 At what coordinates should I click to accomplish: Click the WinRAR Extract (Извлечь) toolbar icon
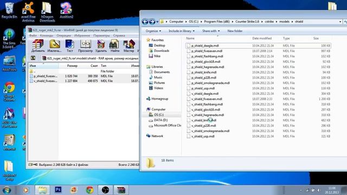pyautogui.click(x=54, y=46)
